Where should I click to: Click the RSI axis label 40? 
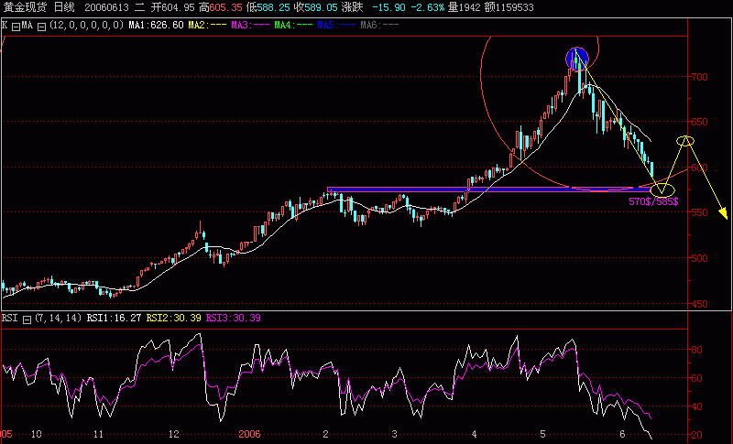(696, 406)
